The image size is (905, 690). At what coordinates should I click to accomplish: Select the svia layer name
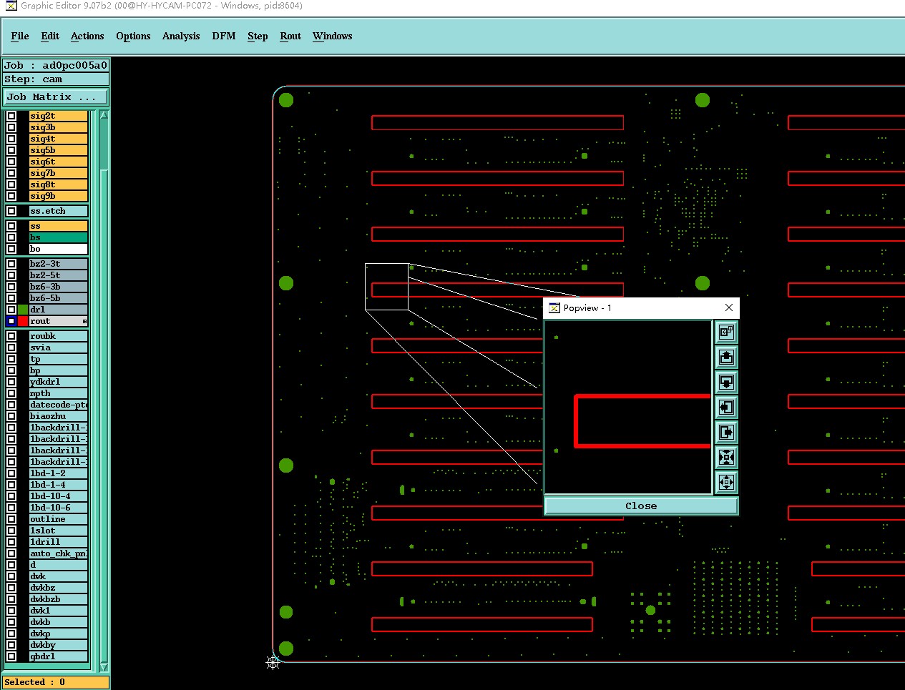pyautogui.click(x=58, y=348)
